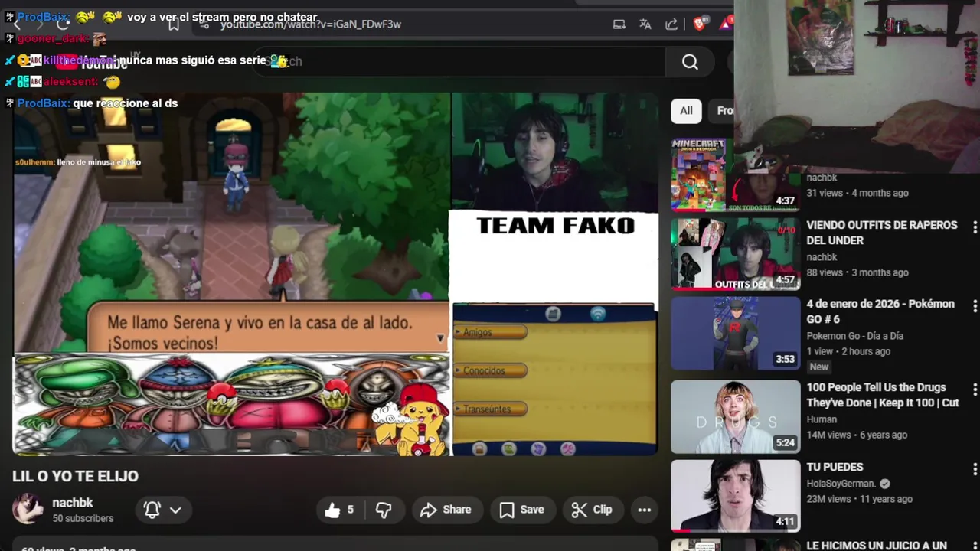Open options menu for Viendo Outfits video

975,227
